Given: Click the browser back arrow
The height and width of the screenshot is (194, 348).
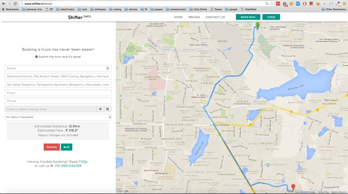Looking at the screenshot, I should (3, 4).
